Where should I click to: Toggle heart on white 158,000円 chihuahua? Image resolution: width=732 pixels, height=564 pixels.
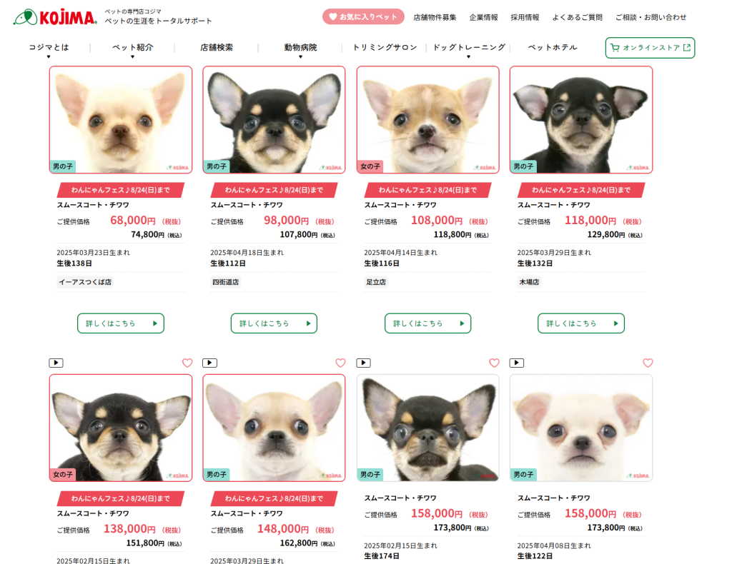coord(648,363)
